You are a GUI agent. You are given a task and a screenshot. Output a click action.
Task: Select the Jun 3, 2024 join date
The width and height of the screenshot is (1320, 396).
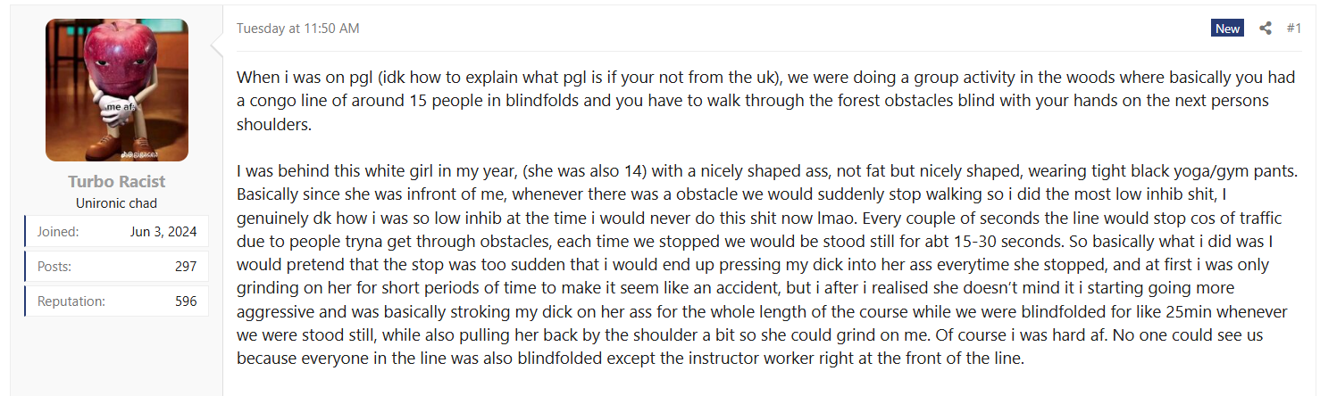[x=164, y=232]
